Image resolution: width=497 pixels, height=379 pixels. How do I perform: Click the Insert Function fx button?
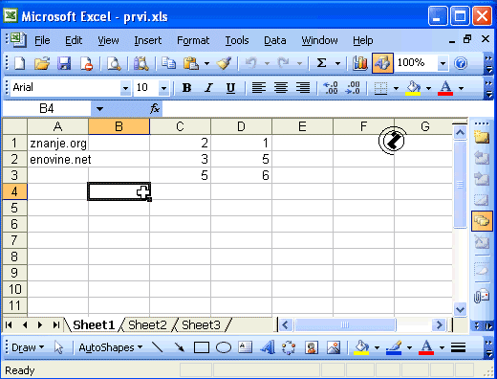click(x=155, y=109)
